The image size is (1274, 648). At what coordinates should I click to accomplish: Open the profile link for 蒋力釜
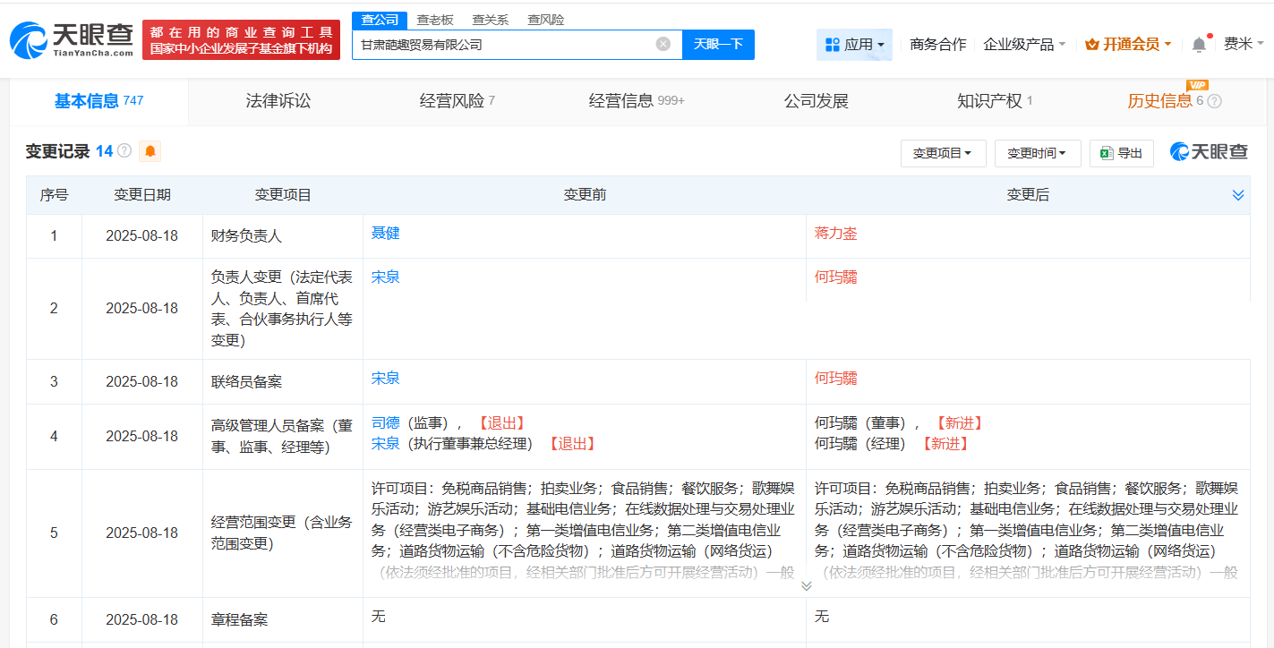click(x=836, y=233)
